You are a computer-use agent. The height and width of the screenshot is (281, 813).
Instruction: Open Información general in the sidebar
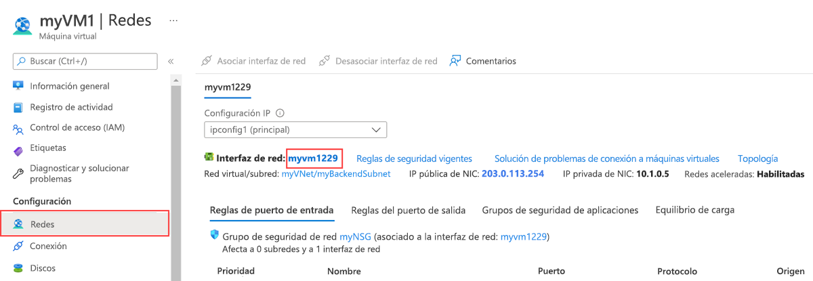coord(70,86)
